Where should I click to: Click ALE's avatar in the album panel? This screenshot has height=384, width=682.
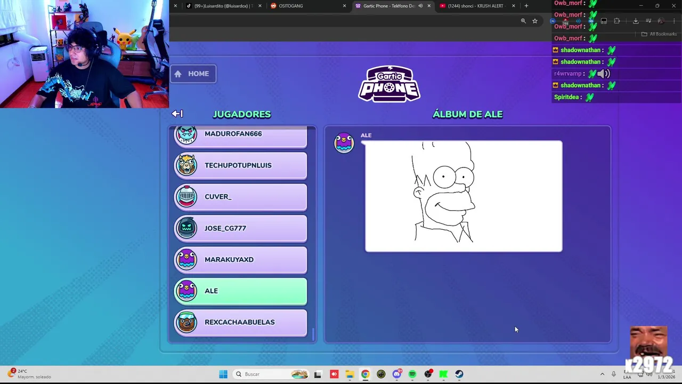pyautogui.click(x=344, y=143)
